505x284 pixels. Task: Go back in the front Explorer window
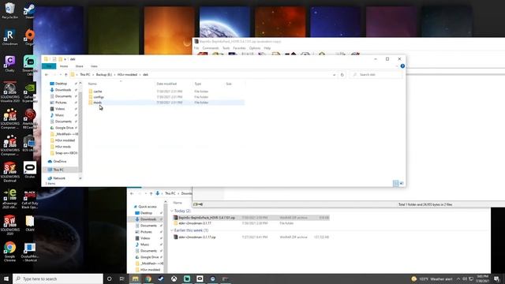[47, 75]
